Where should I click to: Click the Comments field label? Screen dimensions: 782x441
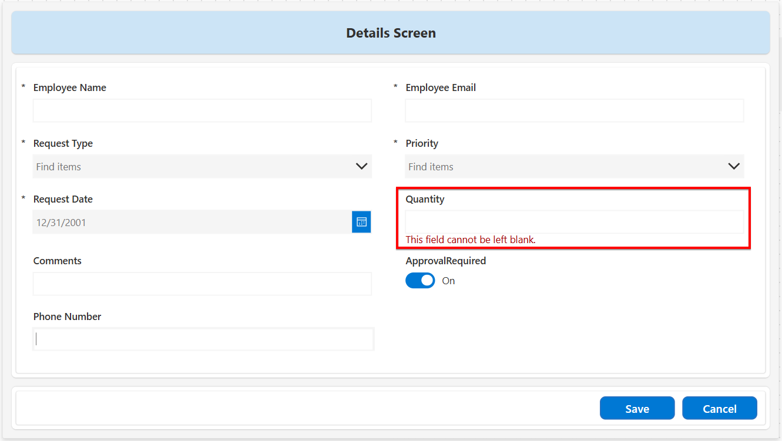[57, 261]
